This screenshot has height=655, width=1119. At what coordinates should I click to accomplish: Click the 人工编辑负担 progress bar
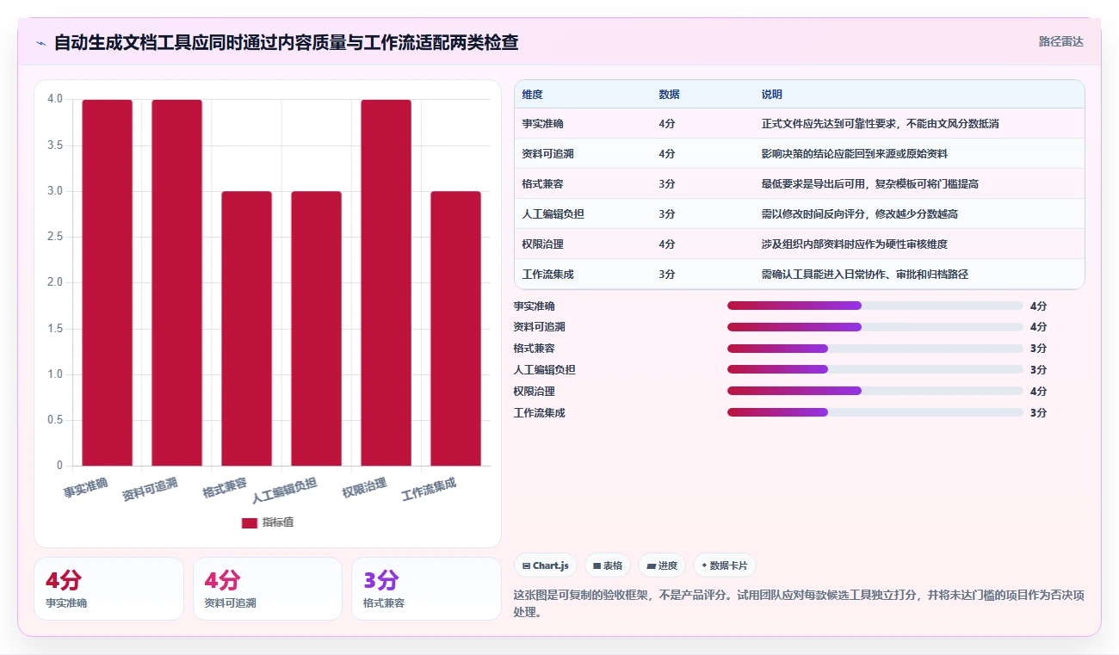pos(875,369)
